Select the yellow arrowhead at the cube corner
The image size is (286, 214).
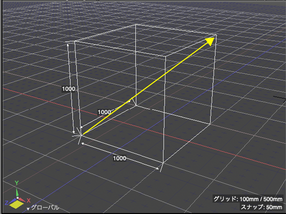[x=210, y=41]
